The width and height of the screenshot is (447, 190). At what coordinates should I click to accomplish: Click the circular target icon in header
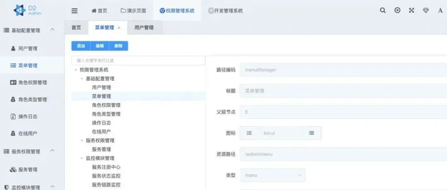pyautogui.click(x=397, y=11)
